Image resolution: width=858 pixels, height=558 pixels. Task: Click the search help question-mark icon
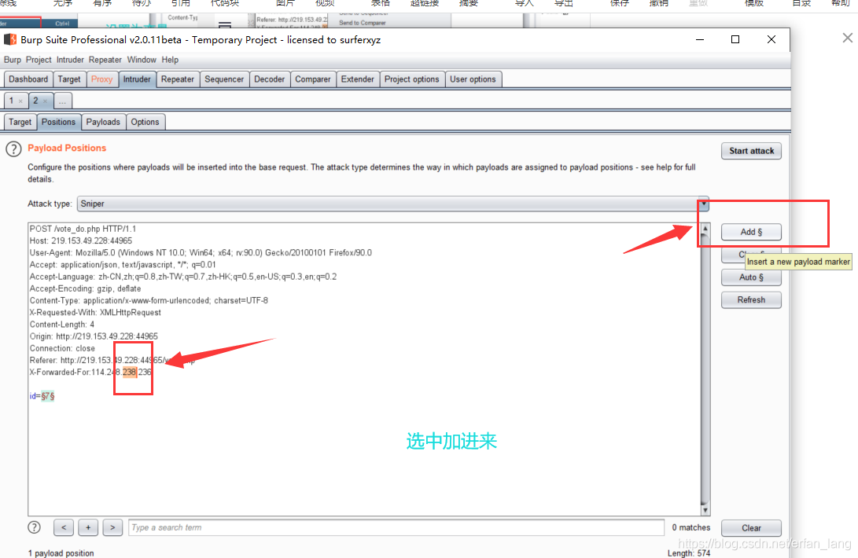click(x=34, y=527)
